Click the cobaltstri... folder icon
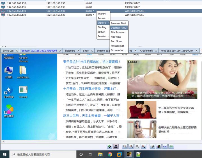 click(x=23, y=72)
